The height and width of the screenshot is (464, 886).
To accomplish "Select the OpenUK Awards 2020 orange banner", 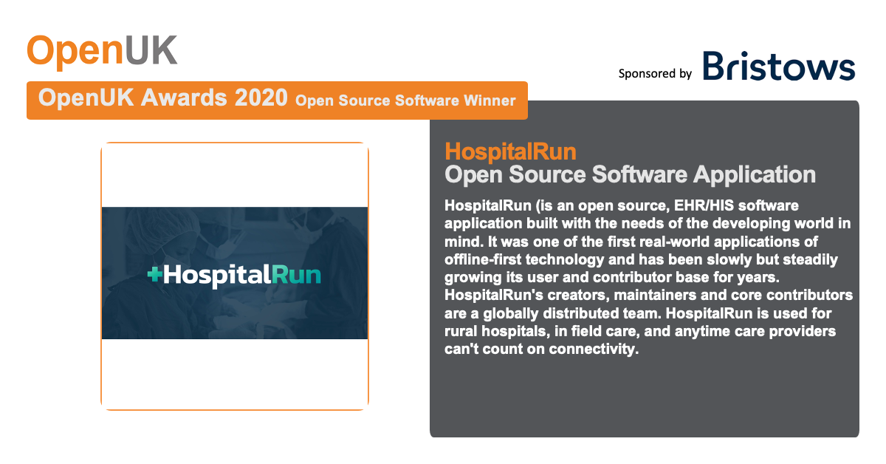I will pyautogui.click(x=277, y=100).
